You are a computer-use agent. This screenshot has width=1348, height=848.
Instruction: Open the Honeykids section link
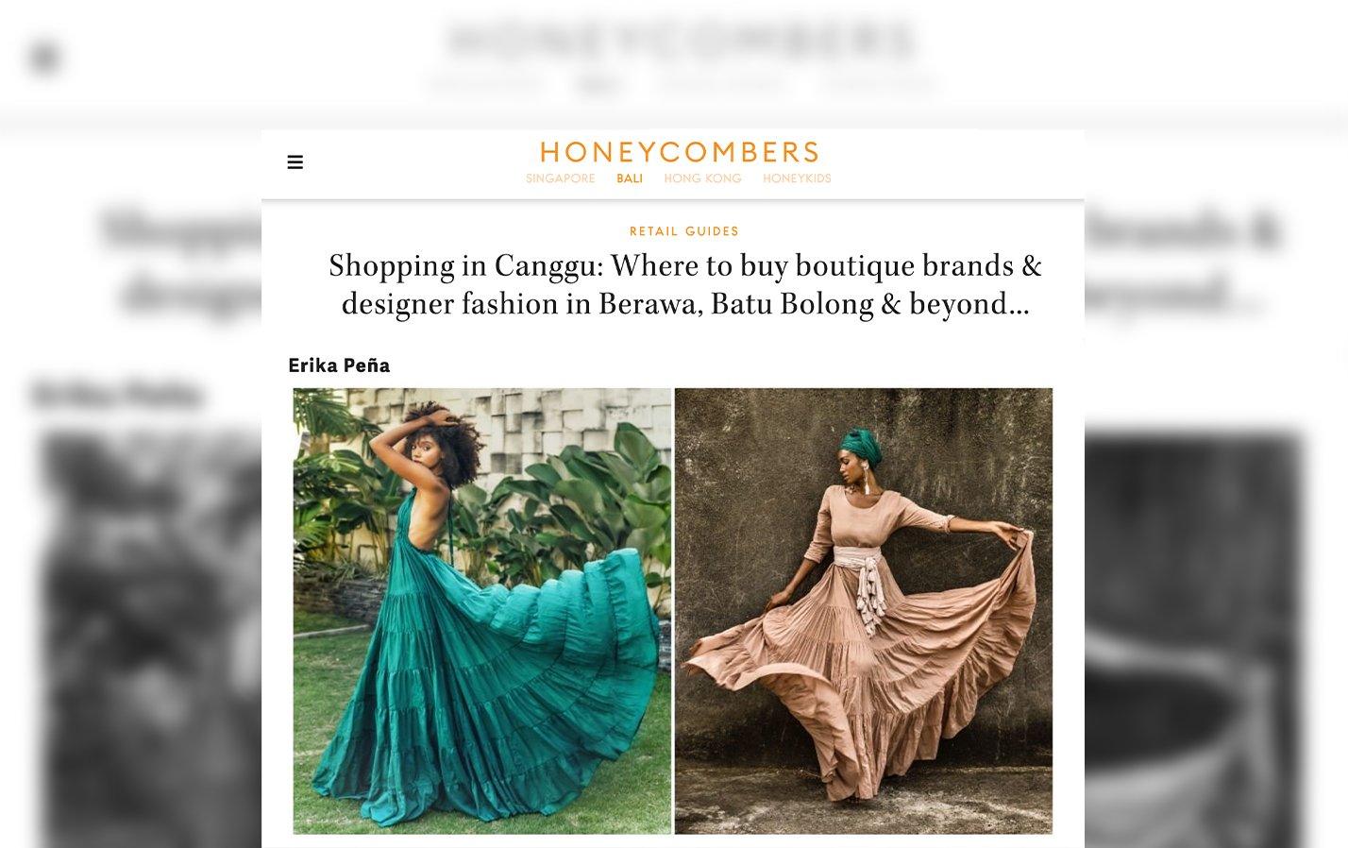(797, 178)
